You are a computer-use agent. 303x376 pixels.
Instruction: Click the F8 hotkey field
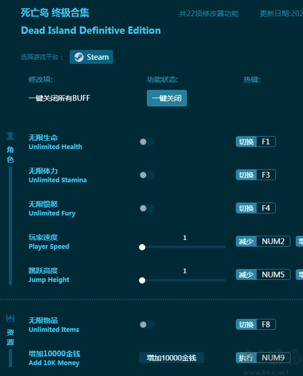pos(266,325)
